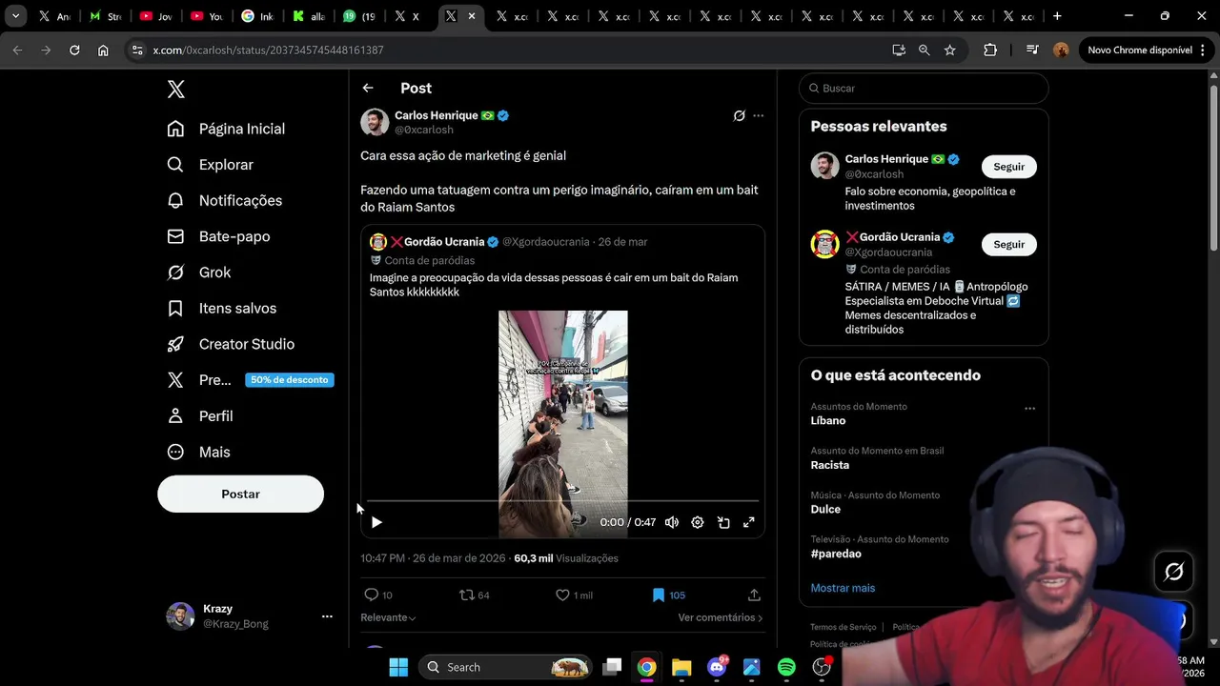This screenshot has height=686, width=1220.
Task: Open the X logo home icon
Action: click(x=175, y=90)
